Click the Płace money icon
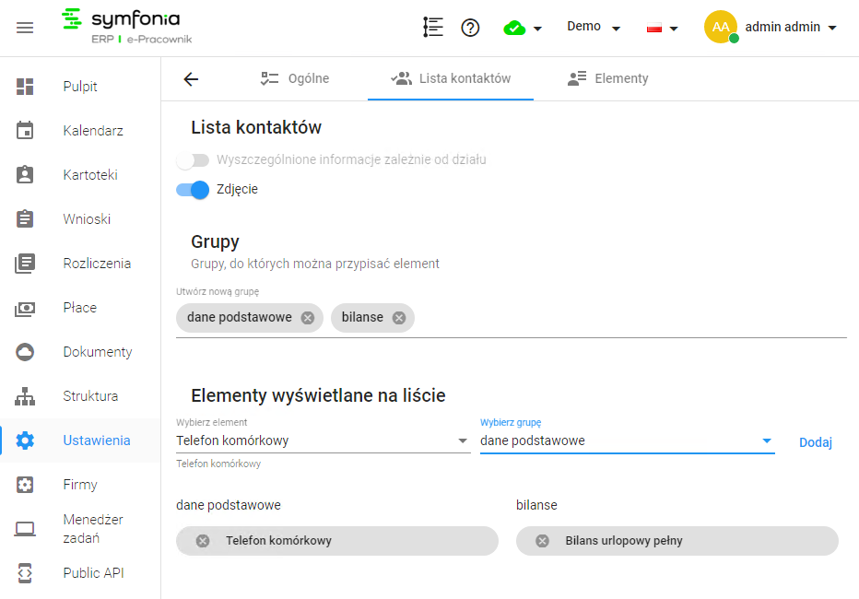This screenshot has height=599, width=859. pos(25,309)
